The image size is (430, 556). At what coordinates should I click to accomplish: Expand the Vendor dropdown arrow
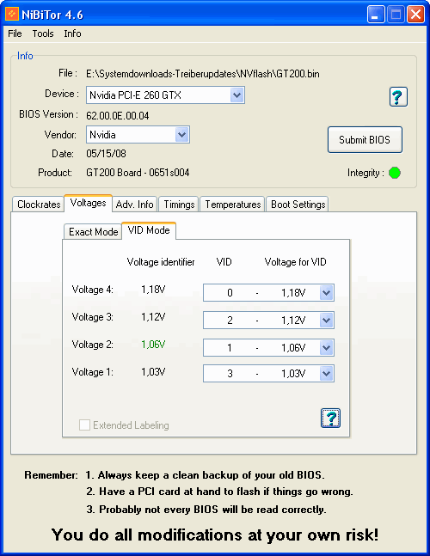coord(181,135)
